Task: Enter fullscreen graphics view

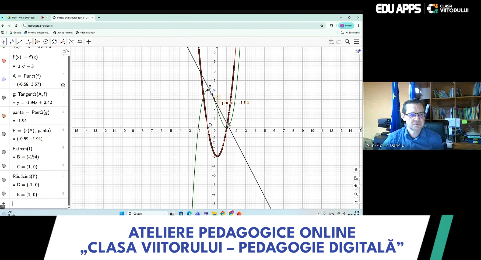Action: 356,203
